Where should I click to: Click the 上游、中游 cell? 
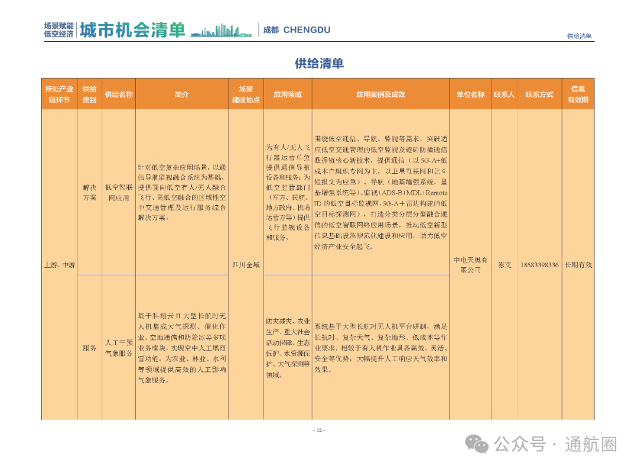point(60,265)
